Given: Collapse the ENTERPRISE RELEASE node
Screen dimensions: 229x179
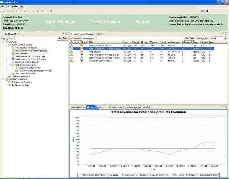Looking at the screenshot, I should 3,79.
